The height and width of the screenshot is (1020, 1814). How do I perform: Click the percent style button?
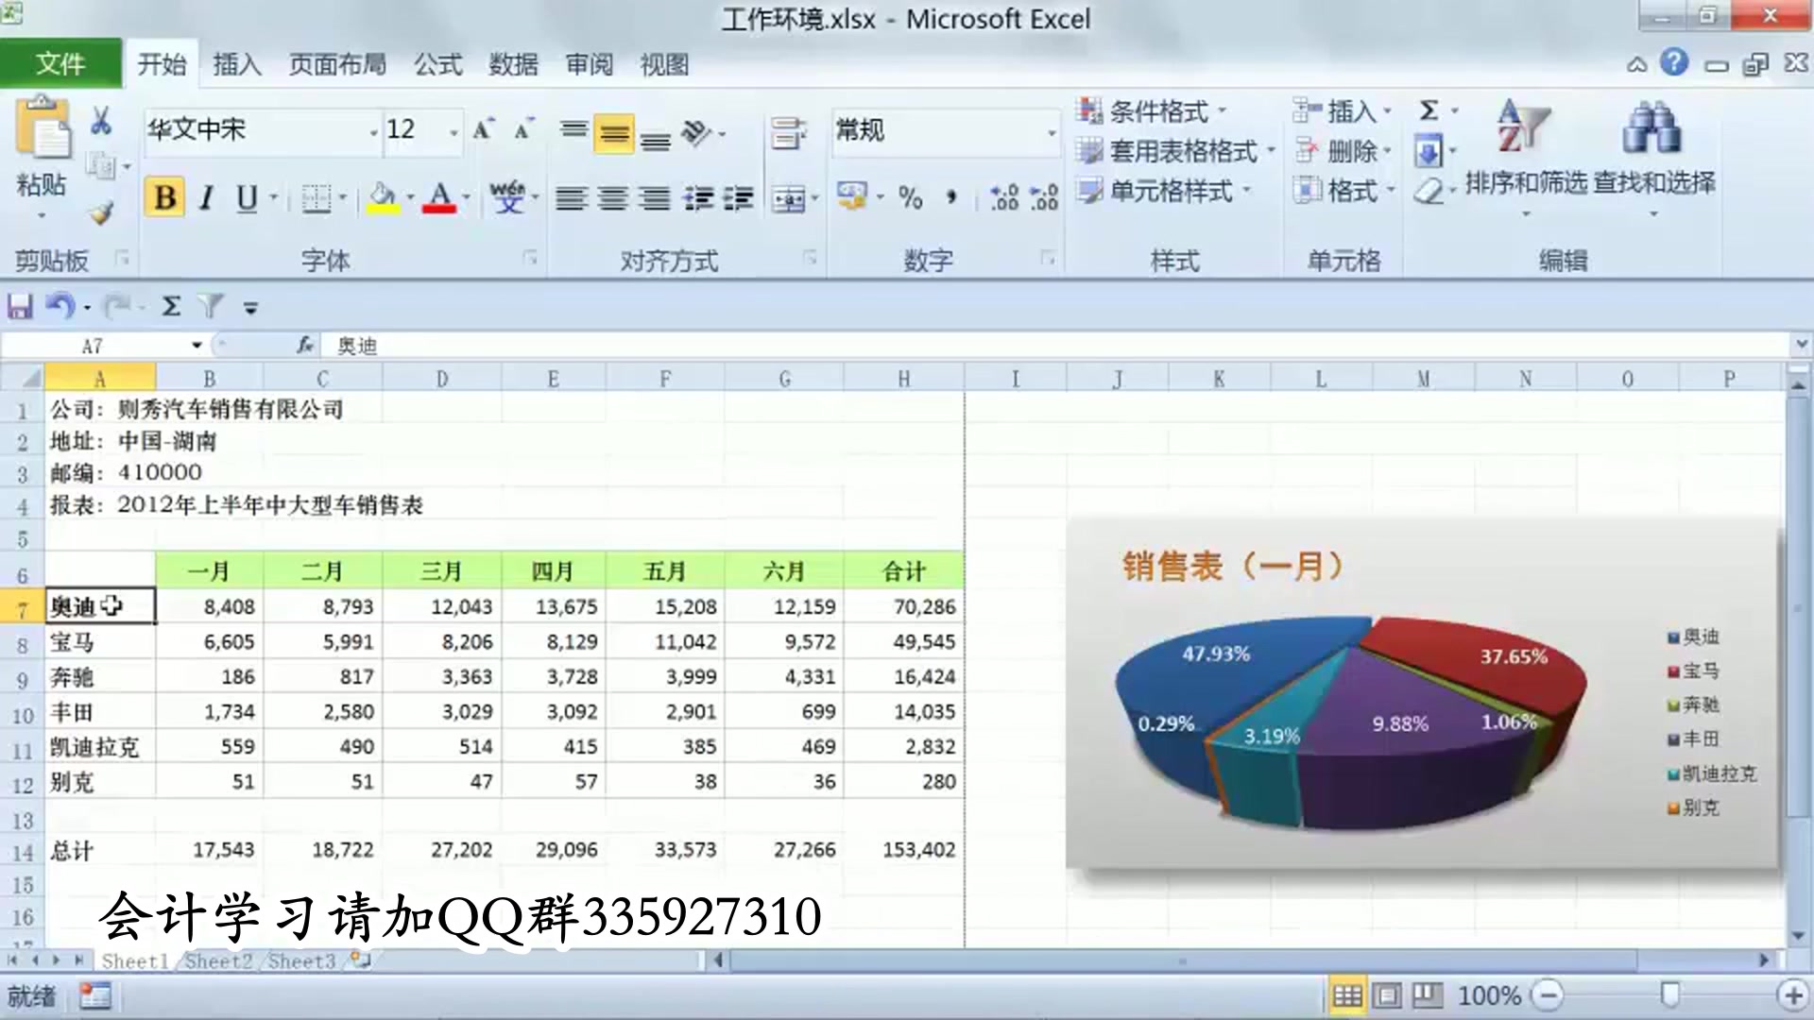point(910,198)
